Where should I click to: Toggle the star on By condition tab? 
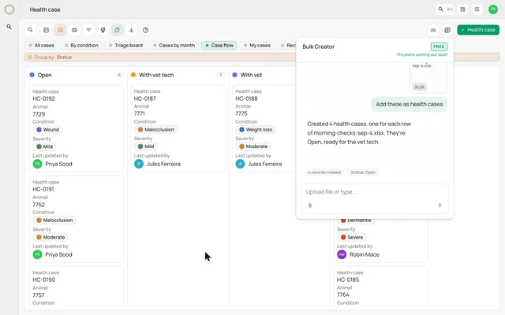(x=66, y=46)
